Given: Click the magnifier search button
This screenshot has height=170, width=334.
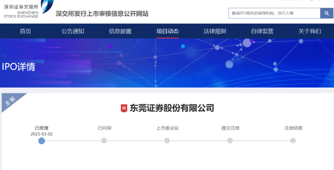Looking at the screenshot, I should pos(327,13).
